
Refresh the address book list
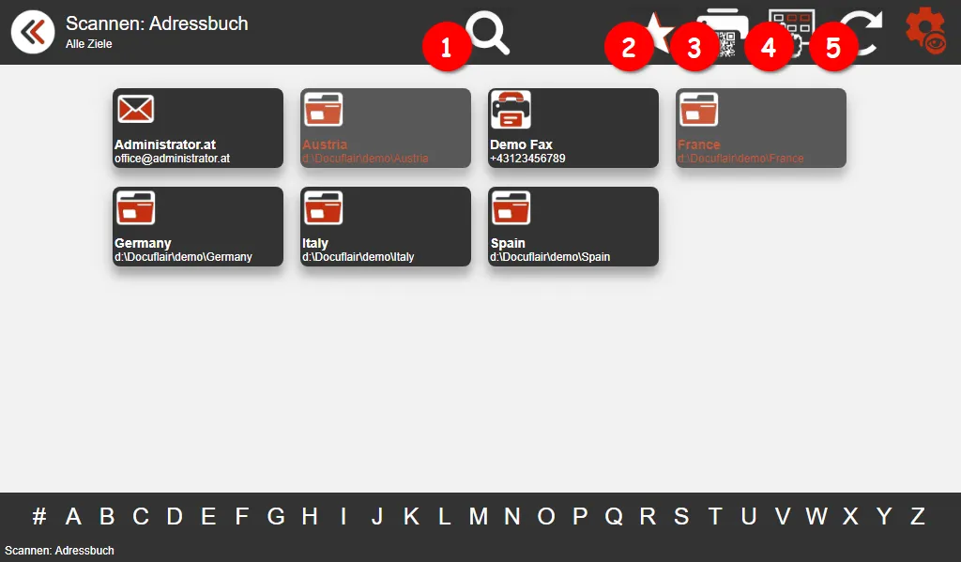[859, 32]
